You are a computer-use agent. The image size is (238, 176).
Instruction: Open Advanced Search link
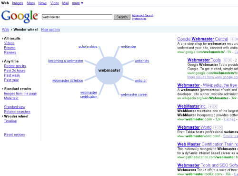point(143,15)
